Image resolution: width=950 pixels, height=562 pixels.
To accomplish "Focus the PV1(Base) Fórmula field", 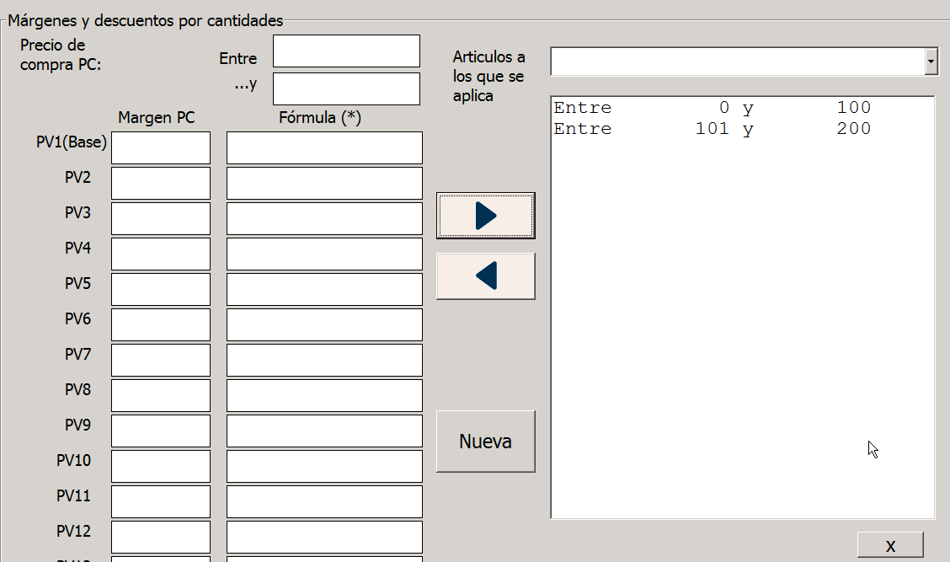I will pyautogui.click(x=324, y=148).
